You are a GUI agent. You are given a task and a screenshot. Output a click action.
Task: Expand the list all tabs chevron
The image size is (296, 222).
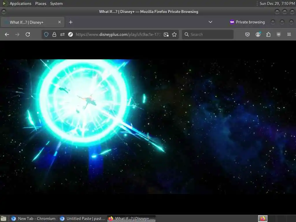[210, 22]
